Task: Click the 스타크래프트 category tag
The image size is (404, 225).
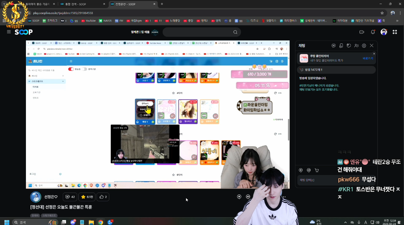Action: click(49, 215)
